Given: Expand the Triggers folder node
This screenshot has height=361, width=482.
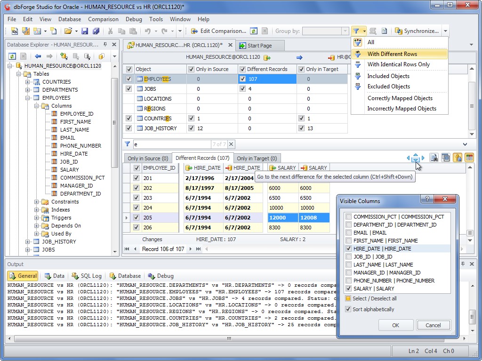Looking at the screenshot, I should [x=37, y=218].
